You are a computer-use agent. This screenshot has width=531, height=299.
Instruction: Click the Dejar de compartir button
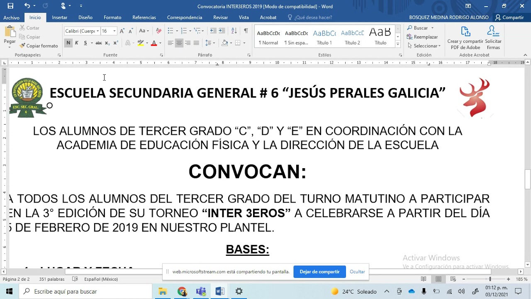tap(319, 272)
